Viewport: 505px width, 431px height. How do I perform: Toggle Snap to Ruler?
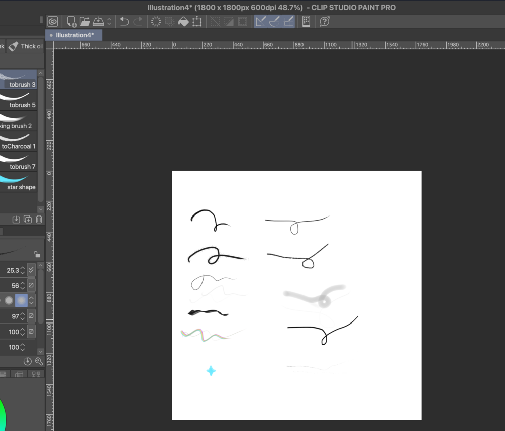pyautogui.click(x=261, y=21)
